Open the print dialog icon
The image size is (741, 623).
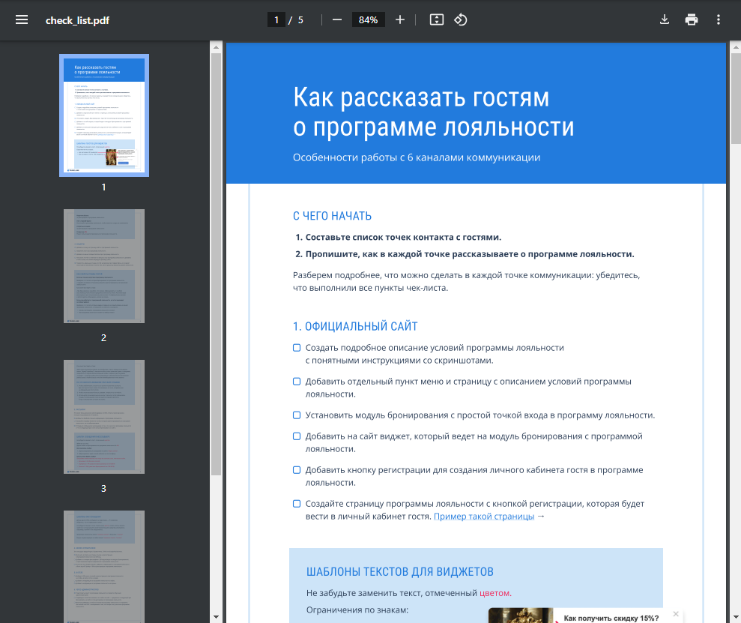pyautogui.click(x=692, y=19)
